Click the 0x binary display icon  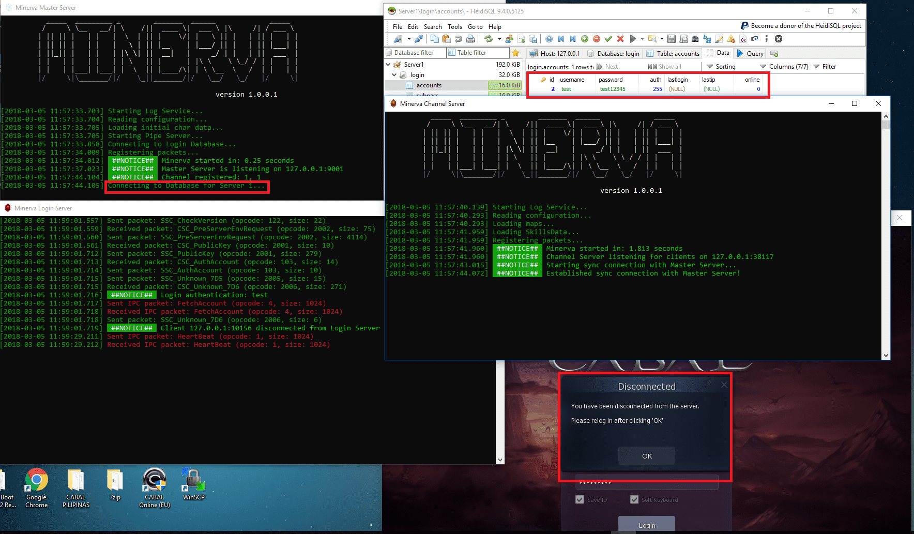click(x=743, y=39)
